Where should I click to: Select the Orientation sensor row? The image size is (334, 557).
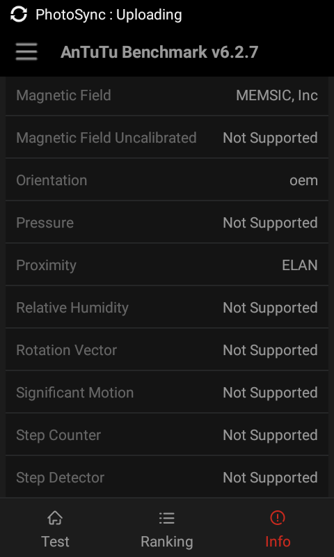click(x=167, y=180)
